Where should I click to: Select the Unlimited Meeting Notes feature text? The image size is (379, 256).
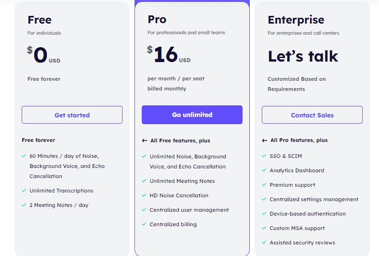(x=182, y=181)
